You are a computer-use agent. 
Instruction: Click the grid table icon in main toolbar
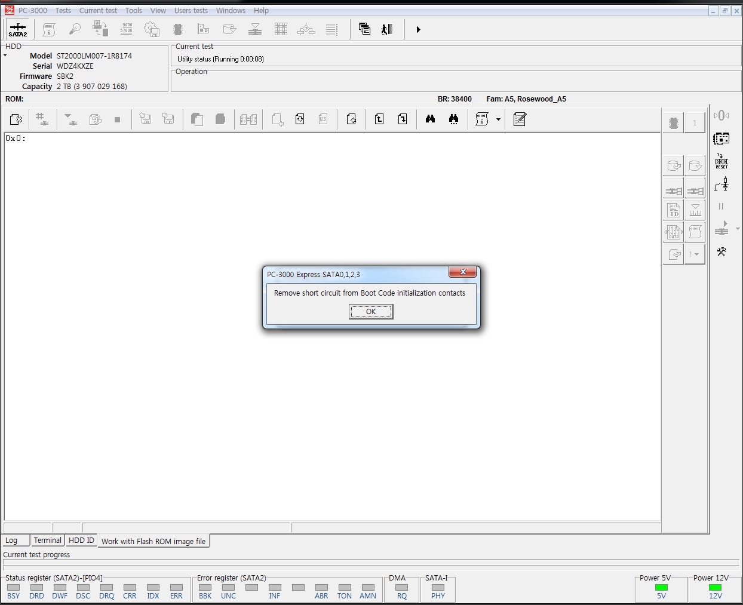[x=281, y=29]
